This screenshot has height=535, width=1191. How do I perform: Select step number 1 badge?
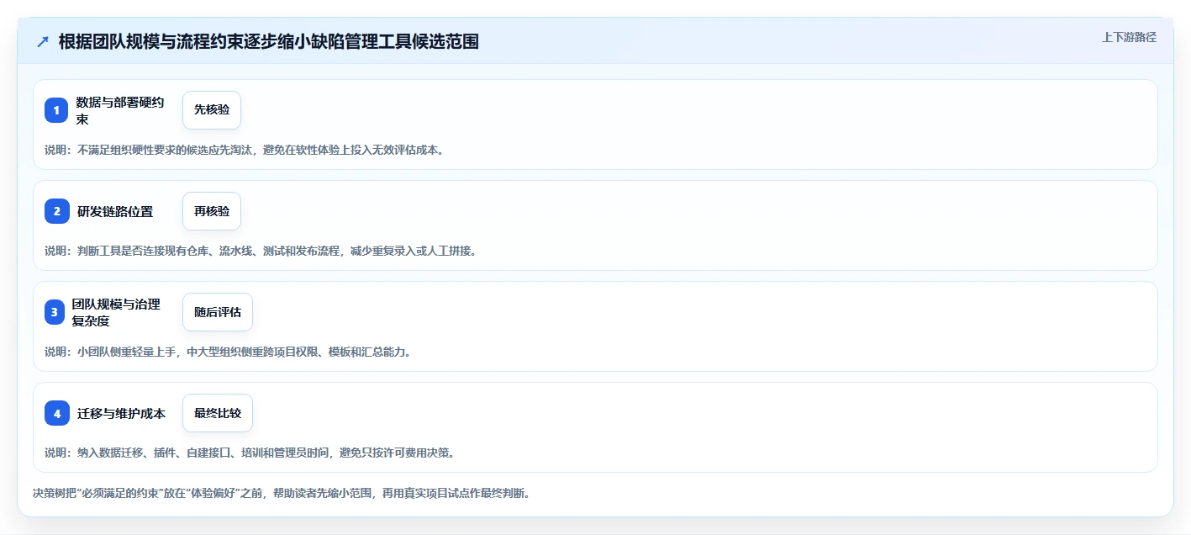coord(56,110)
